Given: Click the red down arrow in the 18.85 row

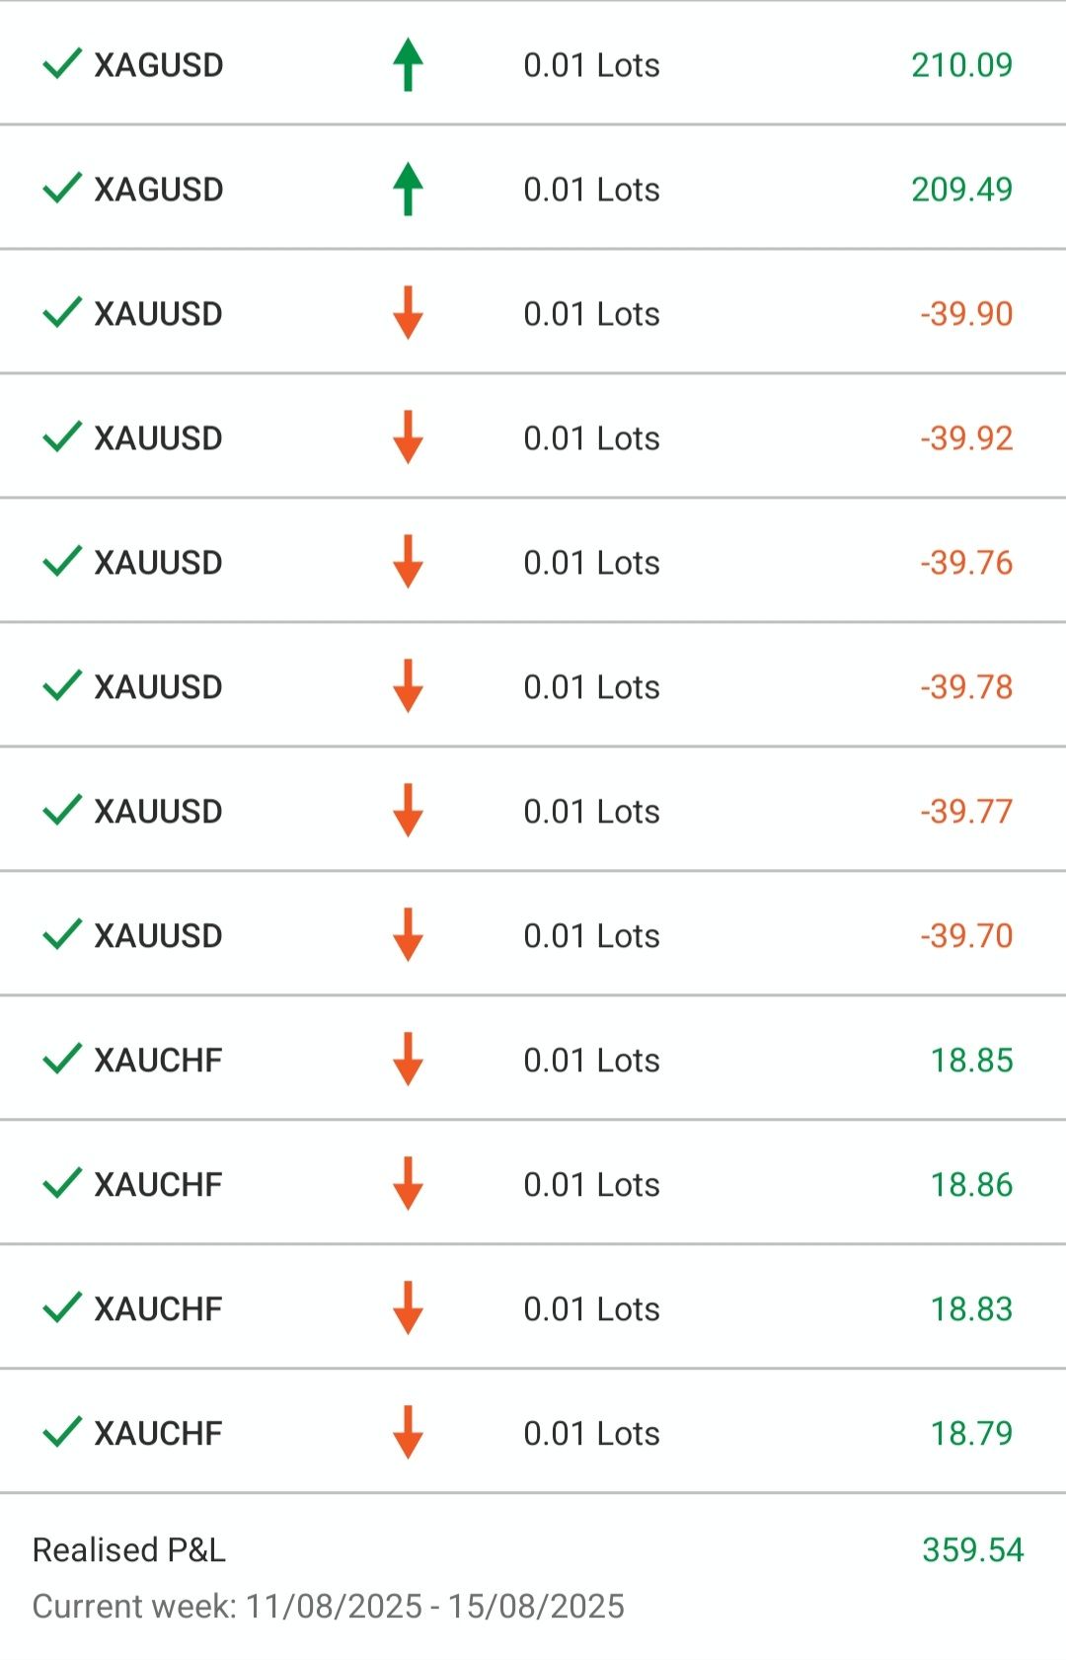Looking at the screenshot, I should click(x=408, y=1060).
